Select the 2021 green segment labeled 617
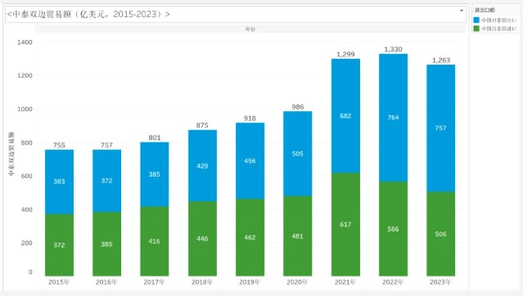The image size is (523, 296). (x=345, y=224)
